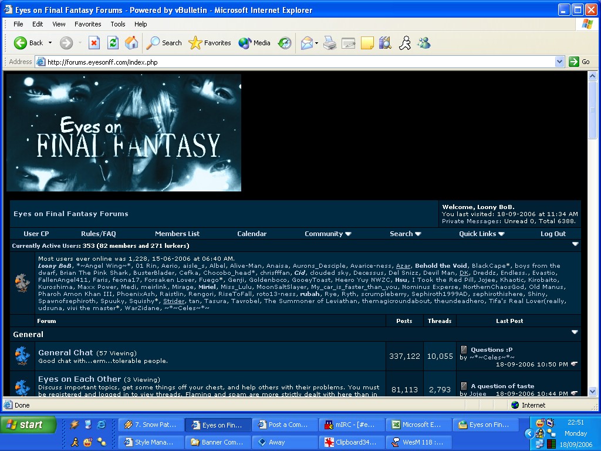Click the Mail envelope toolbar icon
Viewport: 601px width, 451px height.
306,42
